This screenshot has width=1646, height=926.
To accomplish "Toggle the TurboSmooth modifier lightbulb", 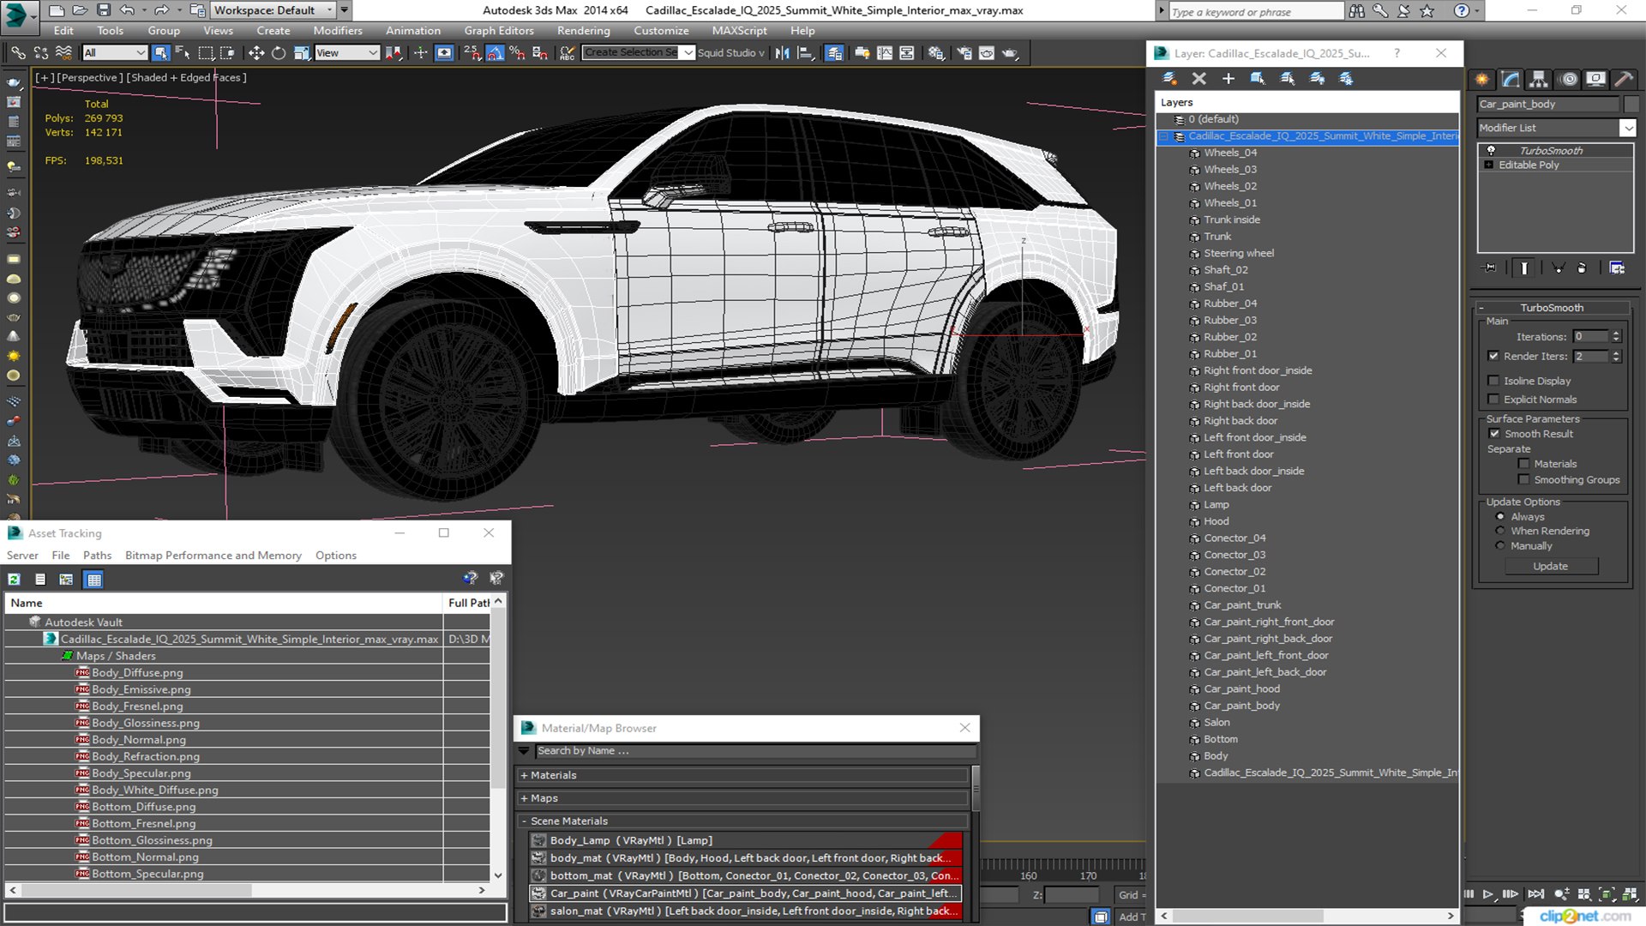I will tap(1491, 150).
